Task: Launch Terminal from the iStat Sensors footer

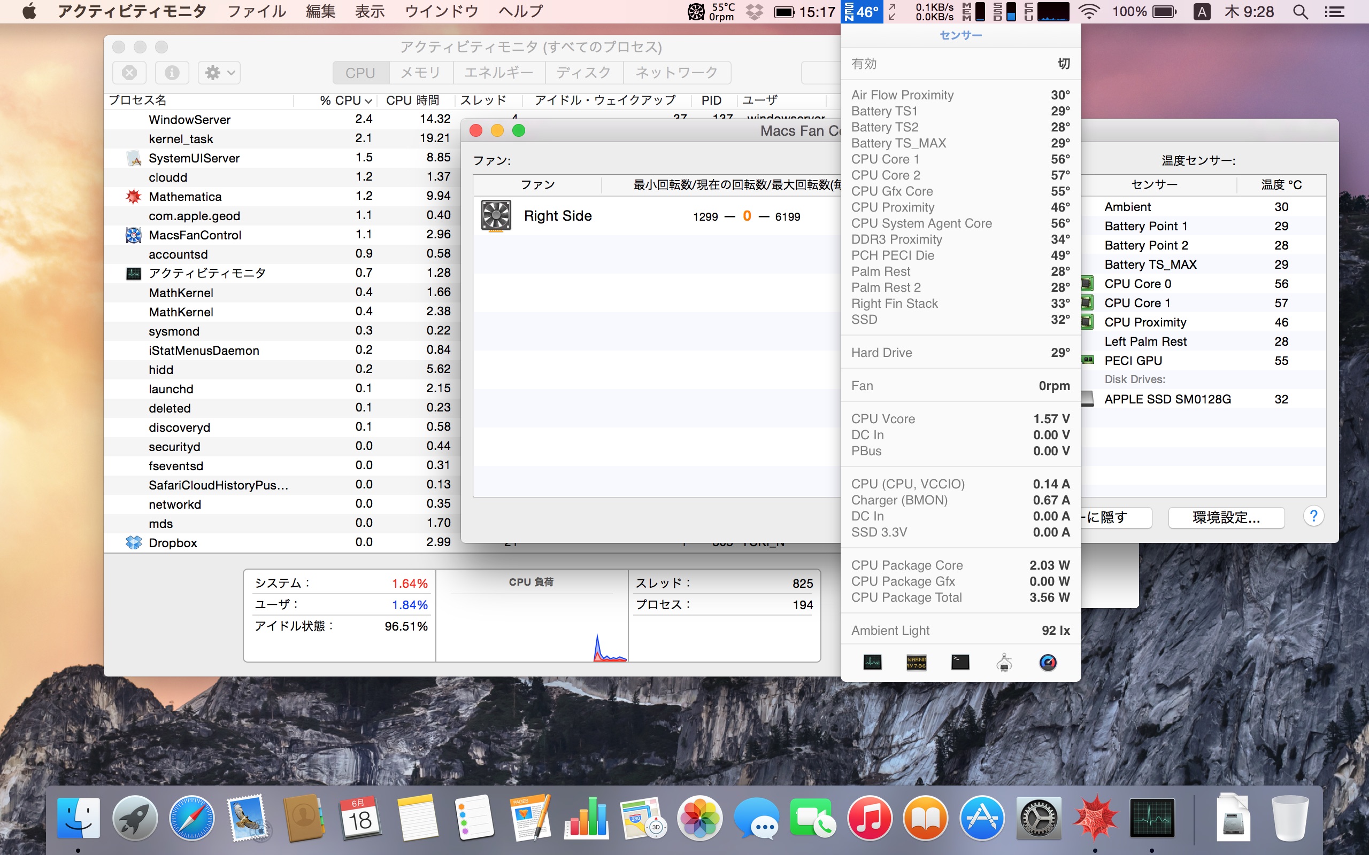Action: pos(960,662)
